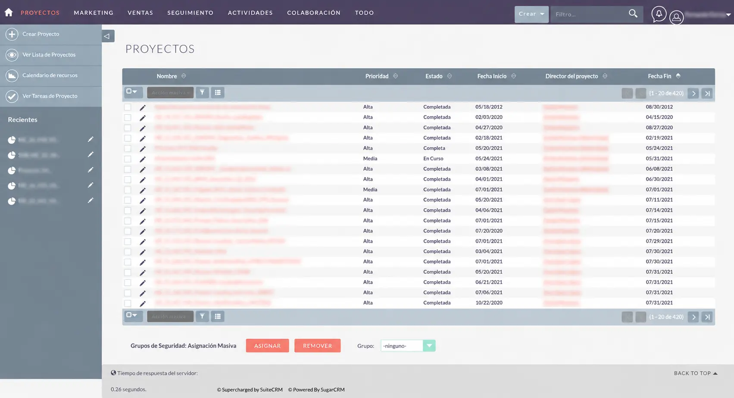The height and width of the screenshot is (398, 734).
Task: Click the search magnifier icon
Action: [x=633, y=14]
